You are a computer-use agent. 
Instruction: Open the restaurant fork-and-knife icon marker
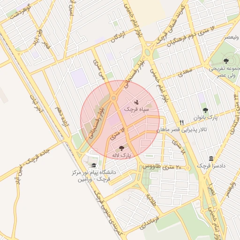[x=181, y=122]
